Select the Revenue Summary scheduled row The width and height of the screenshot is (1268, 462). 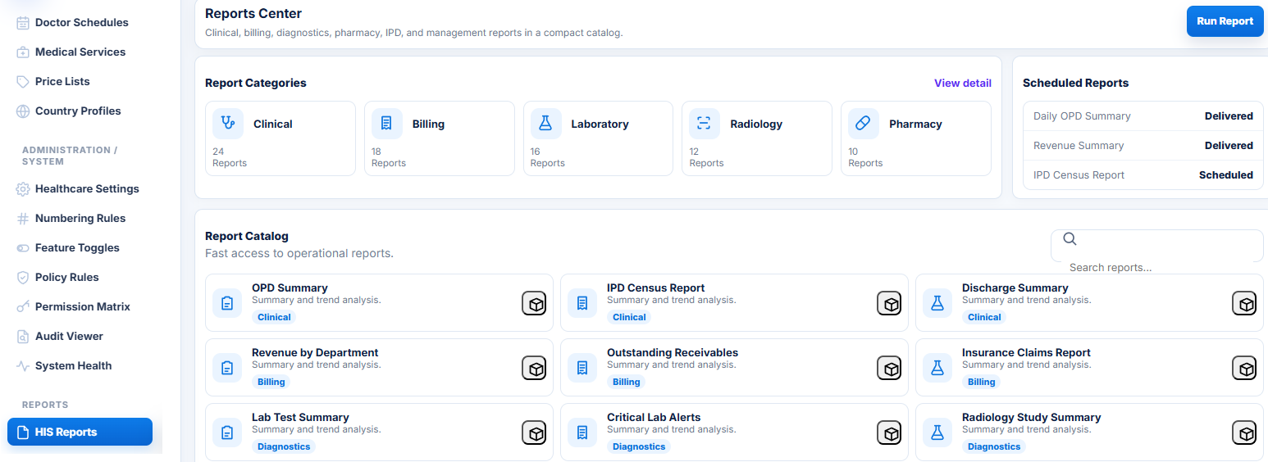[x=1143, y=146]
